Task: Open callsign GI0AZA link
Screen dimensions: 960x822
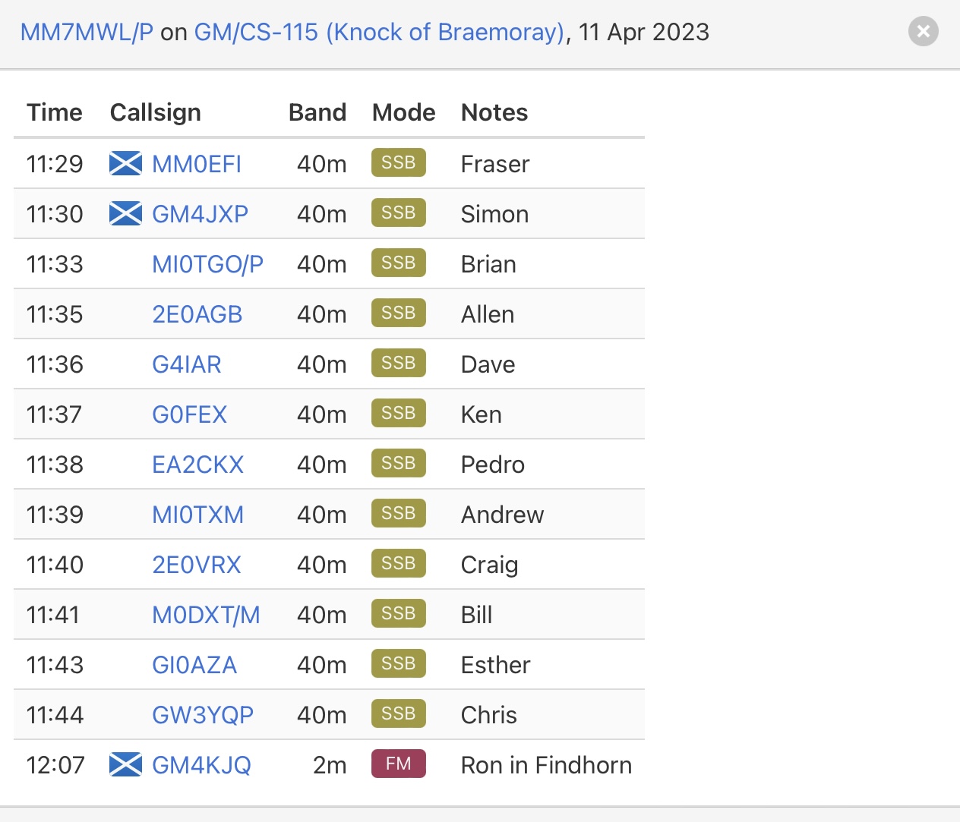Action: (194, 665)
